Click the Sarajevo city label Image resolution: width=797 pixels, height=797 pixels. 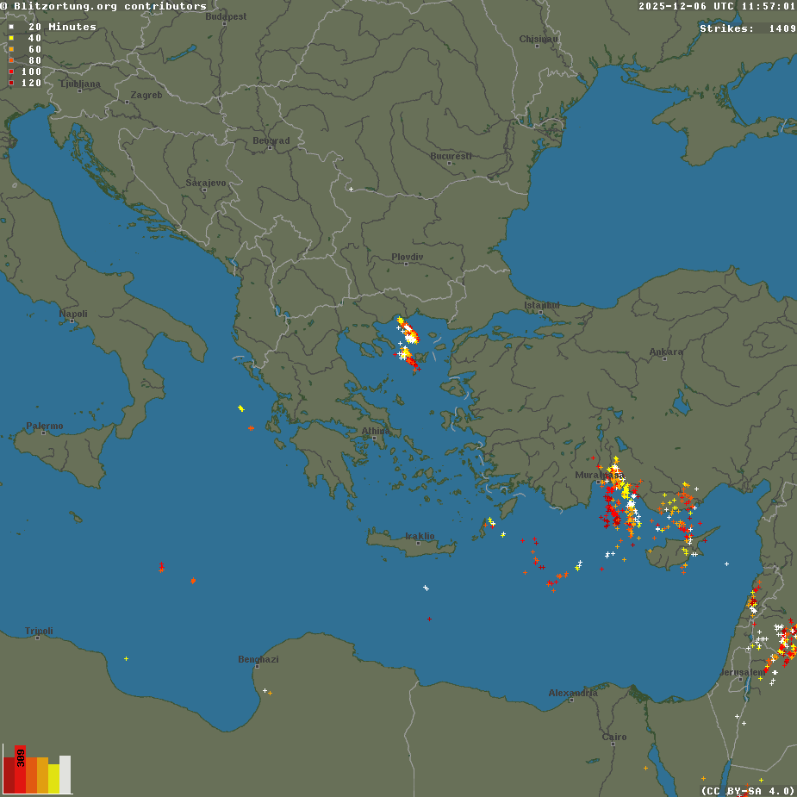point(206,183)
